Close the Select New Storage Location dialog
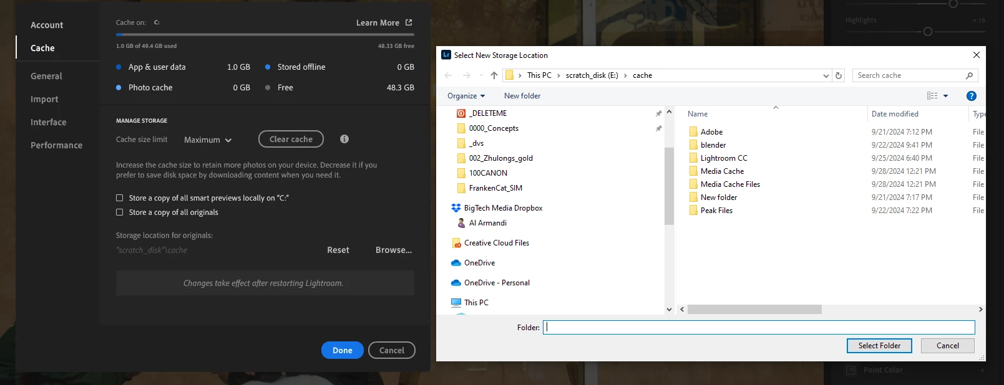Screen dimensions: 1004x385 pos(977,55)
